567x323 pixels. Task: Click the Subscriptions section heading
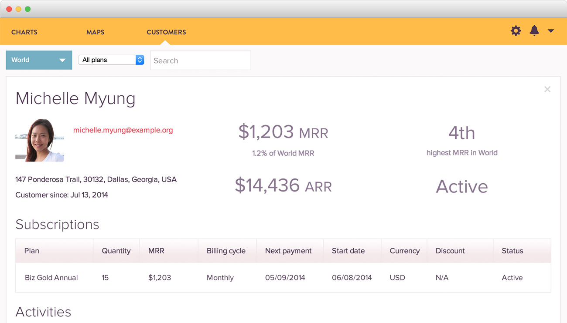tap(57, 225)
